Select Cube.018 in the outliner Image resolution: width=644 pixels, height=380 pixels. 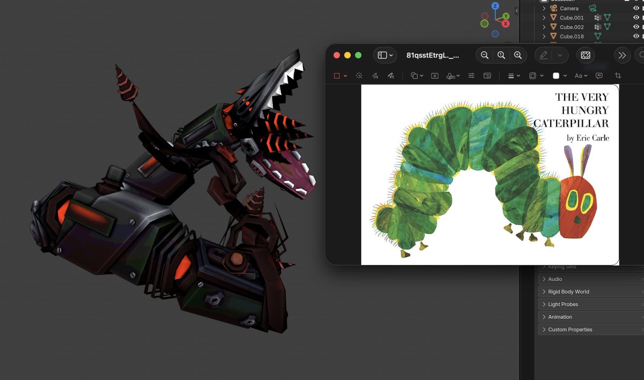[x=571, y=36]
